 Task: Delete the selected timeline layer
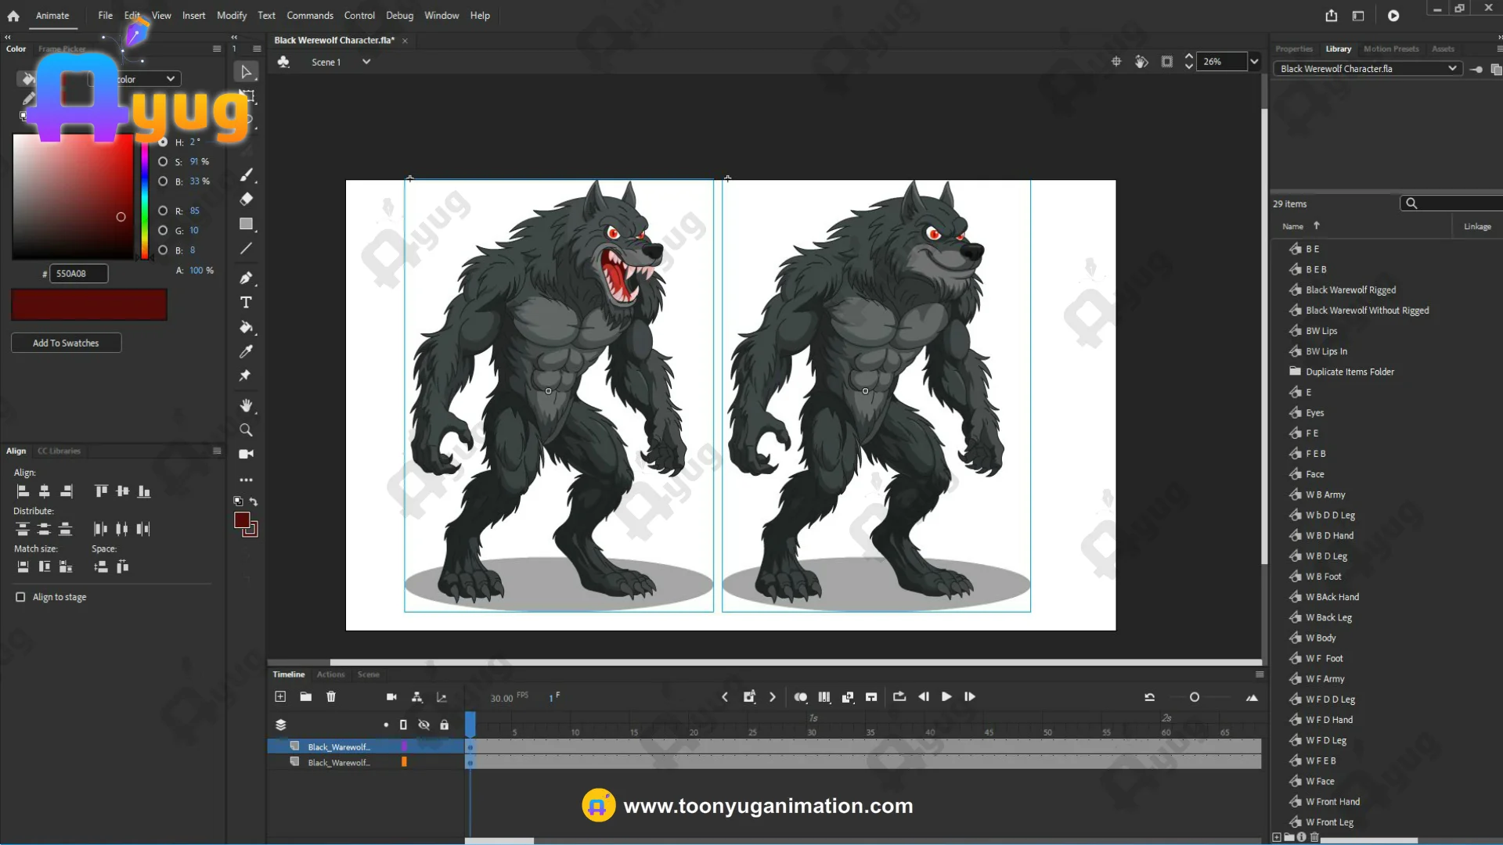[331, 696]
